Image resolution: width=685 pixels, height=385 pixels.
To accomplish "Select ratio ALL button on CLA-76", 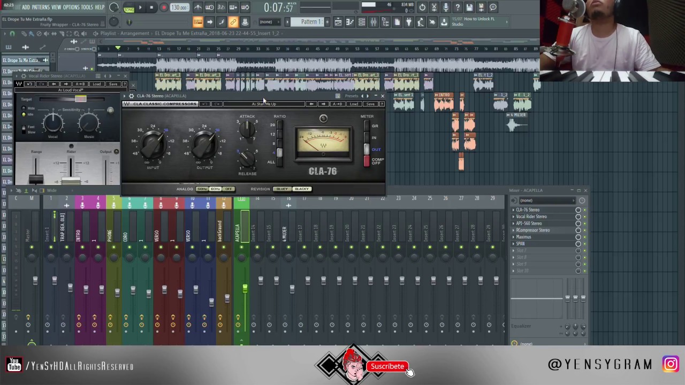I will [x=279, y=161].
